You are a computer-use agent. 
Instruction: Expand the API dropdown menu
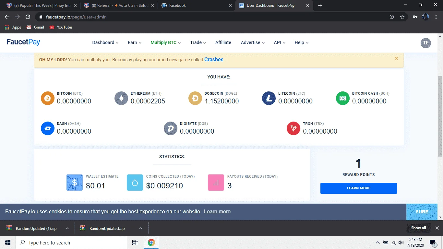tap(280, 43)
